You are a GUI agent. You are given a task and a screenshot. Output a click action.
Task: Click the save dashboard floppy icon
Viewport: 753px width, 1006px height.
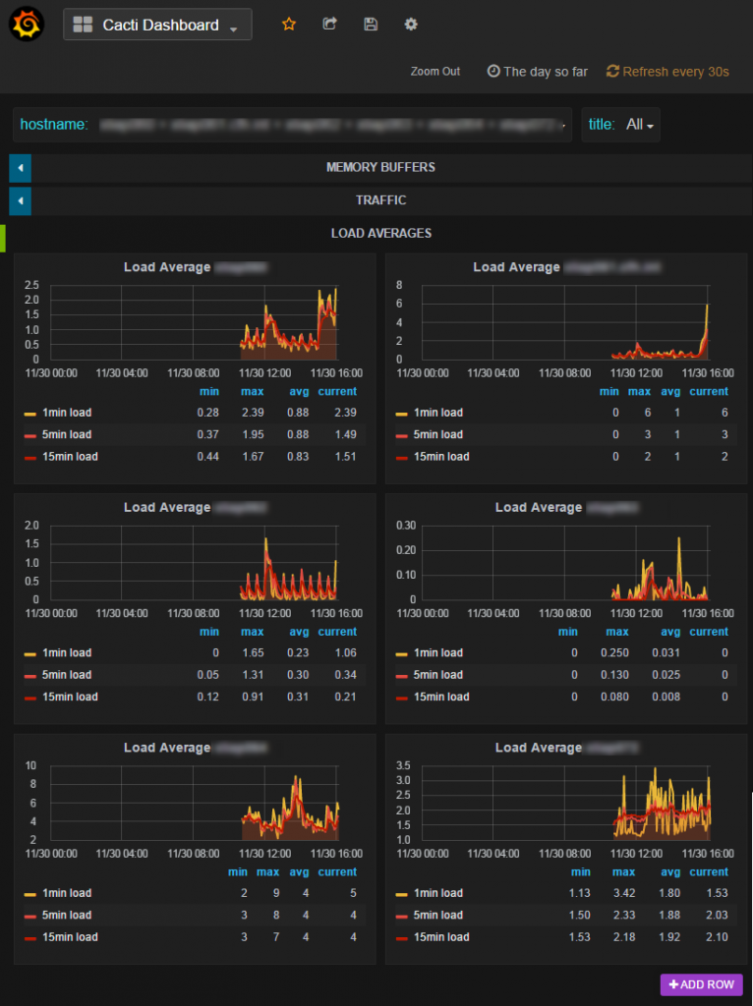(x=371, y=25)
